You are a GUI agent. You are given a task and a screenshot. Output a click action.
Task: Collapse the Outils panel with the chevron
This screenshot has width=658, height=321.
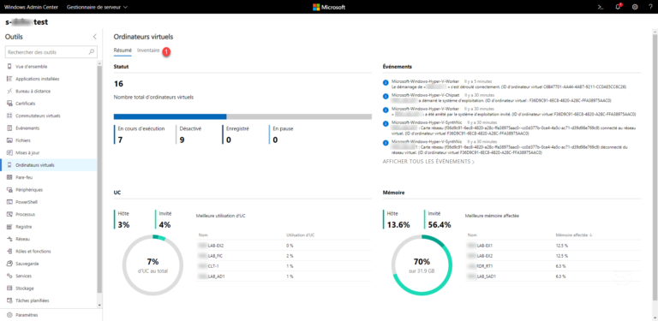(x=94, y=37)
